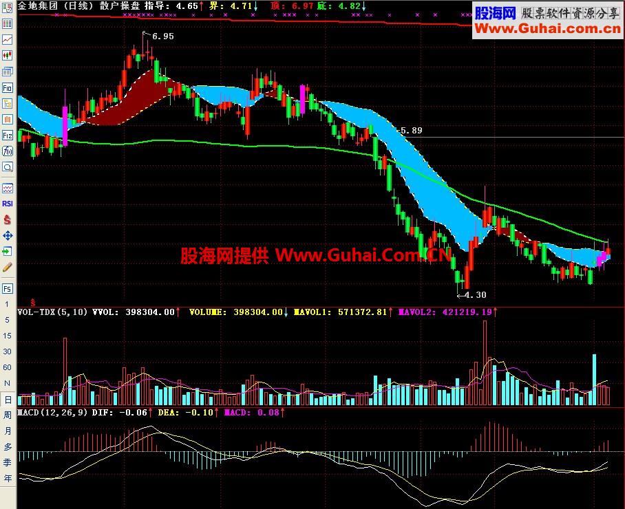Click the 底: 4.82 value label
This screenshot has width=625, height=509.
click(341, 6)
